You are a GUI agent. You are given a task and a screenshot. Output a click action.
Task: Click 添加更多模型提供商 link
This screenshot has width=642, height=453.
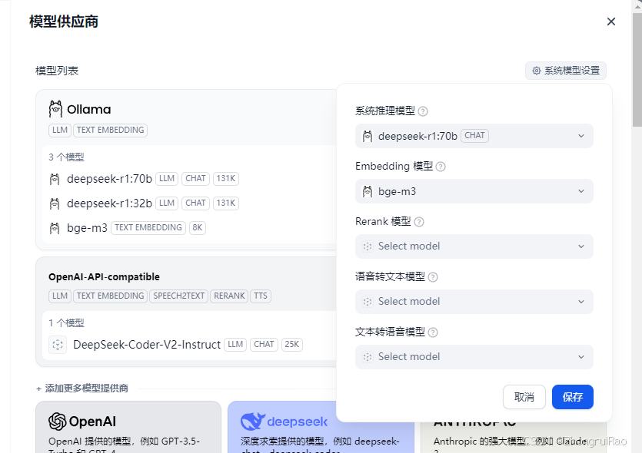82,389
